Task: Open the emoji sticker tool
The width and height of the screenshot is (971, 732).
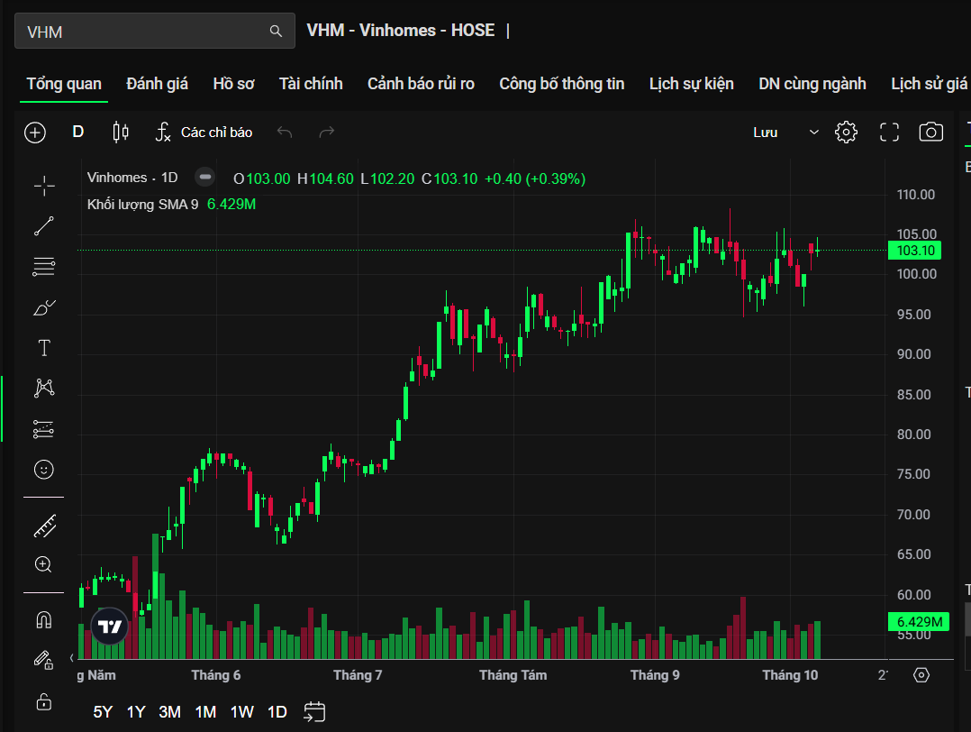Action: 44,470
